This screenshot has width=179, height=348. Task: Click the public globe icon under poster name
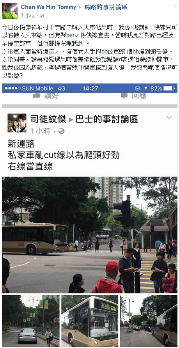point(42,16)
